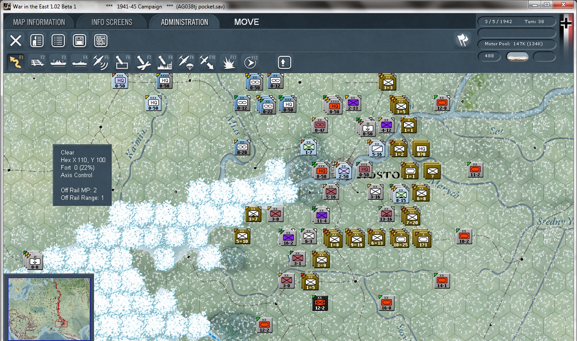Click the date and Turn 38 display
This screenshot has width=577, height=341.
tap(517, 21)
